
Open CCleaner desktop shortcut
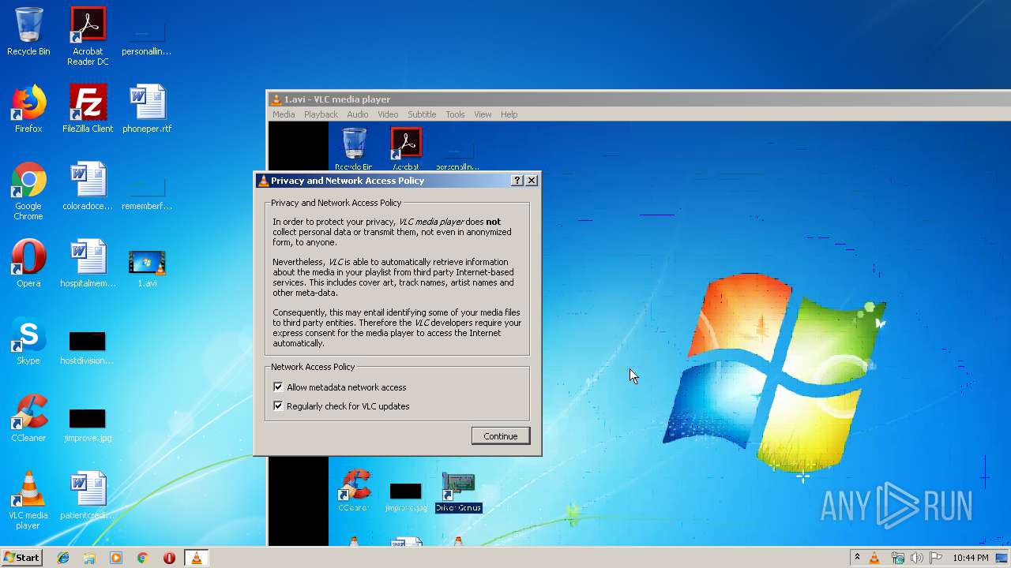(x=28, y=418)
